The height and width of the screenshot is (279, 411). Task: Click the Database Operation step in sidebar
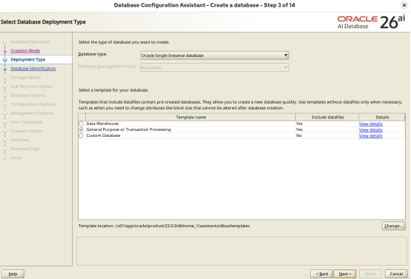coord(30,42)
